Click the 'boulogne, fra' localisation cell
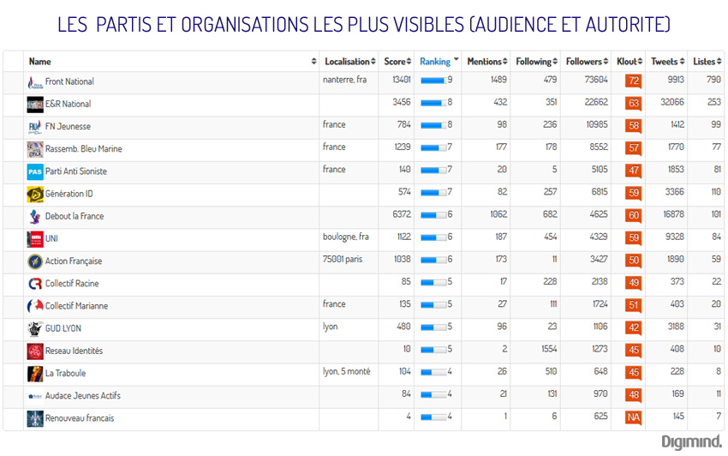 tap(345, 237)
